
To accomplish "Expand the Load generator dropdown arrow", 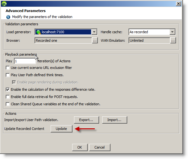I will coord(94,32).
